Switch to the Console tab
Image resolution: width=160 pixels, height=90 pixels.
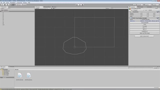coord(11,67)
